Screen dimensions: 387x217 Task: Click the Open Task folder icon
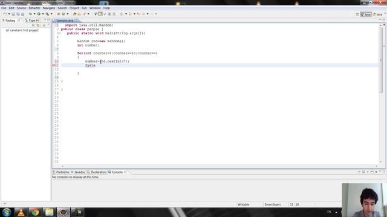(x=79, y=14)
